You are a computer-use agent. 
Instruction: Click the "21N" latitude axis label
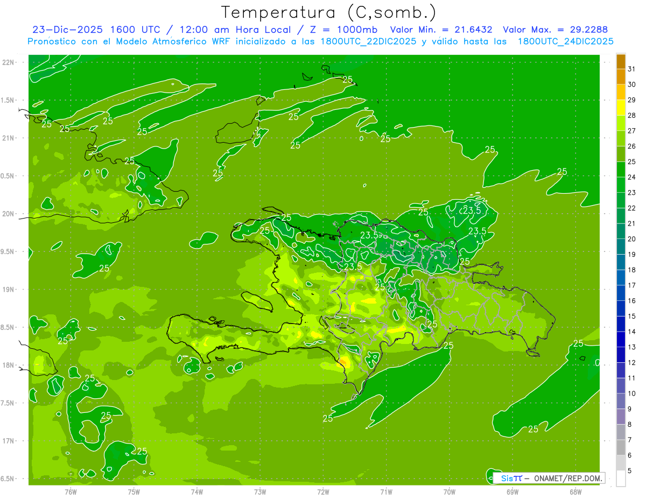[8, 138]
